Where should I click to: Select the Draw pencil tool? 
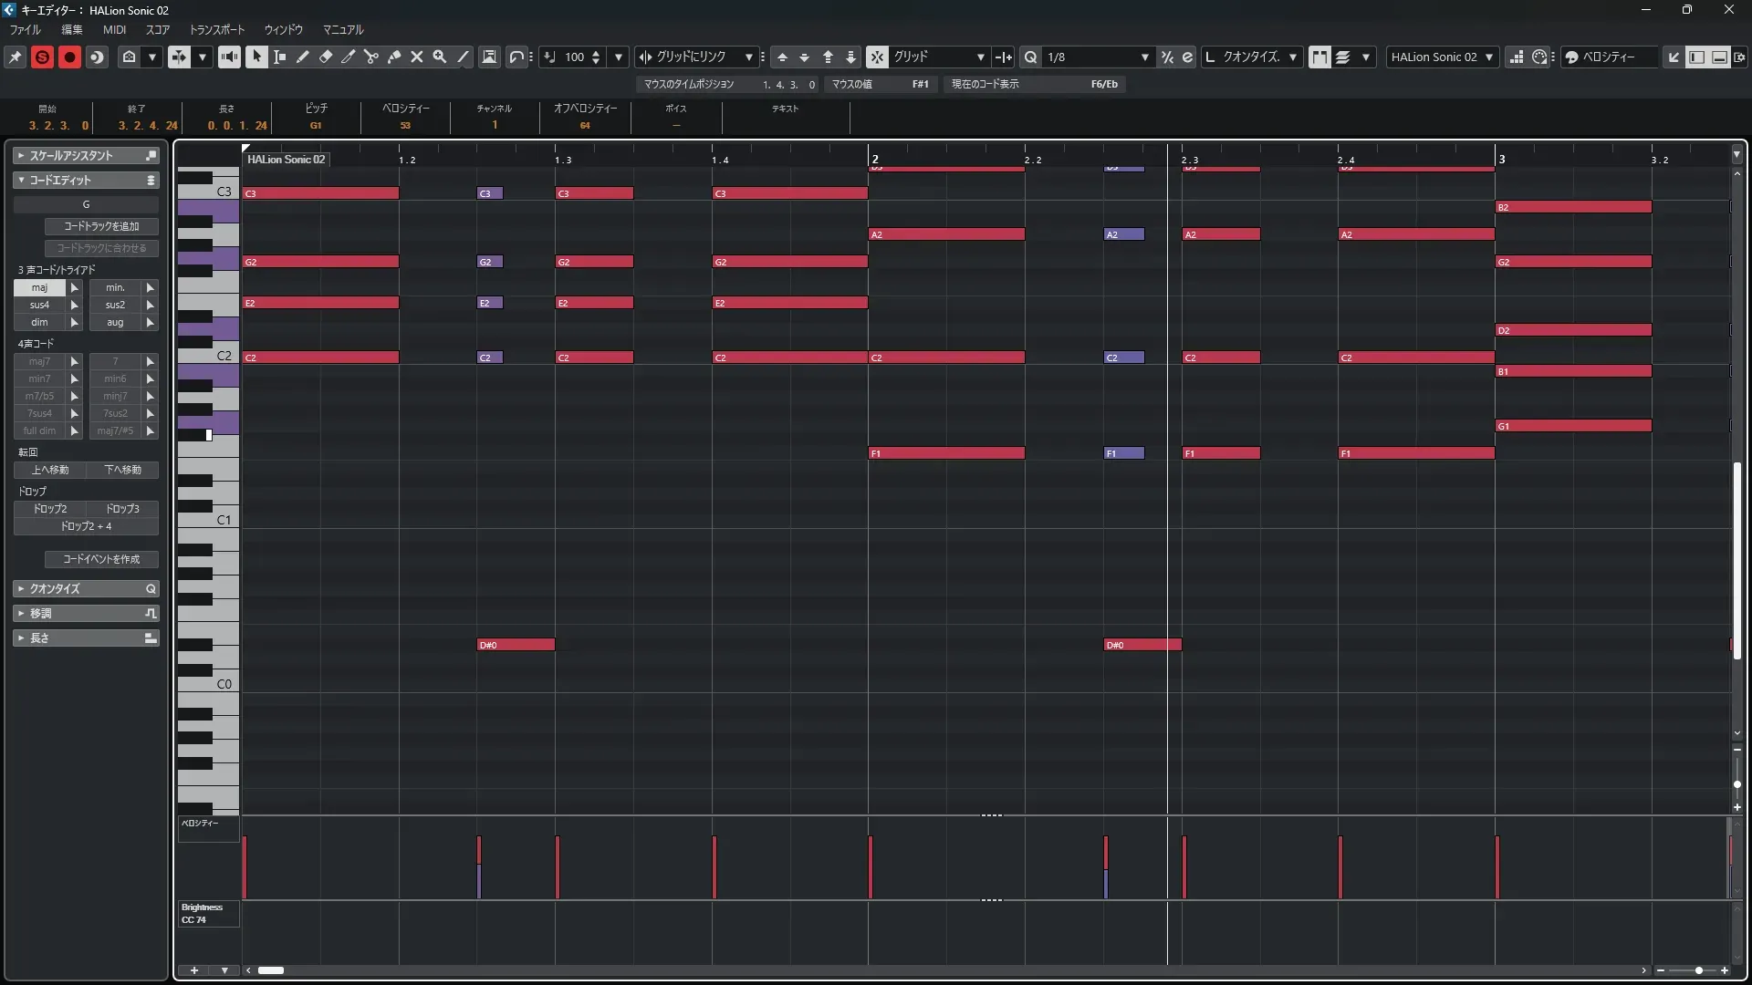coord(303,57)
